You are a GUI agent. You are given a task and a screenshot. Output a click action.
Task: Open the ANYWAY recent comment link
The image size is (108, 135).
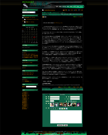click(x=28, y=63)
